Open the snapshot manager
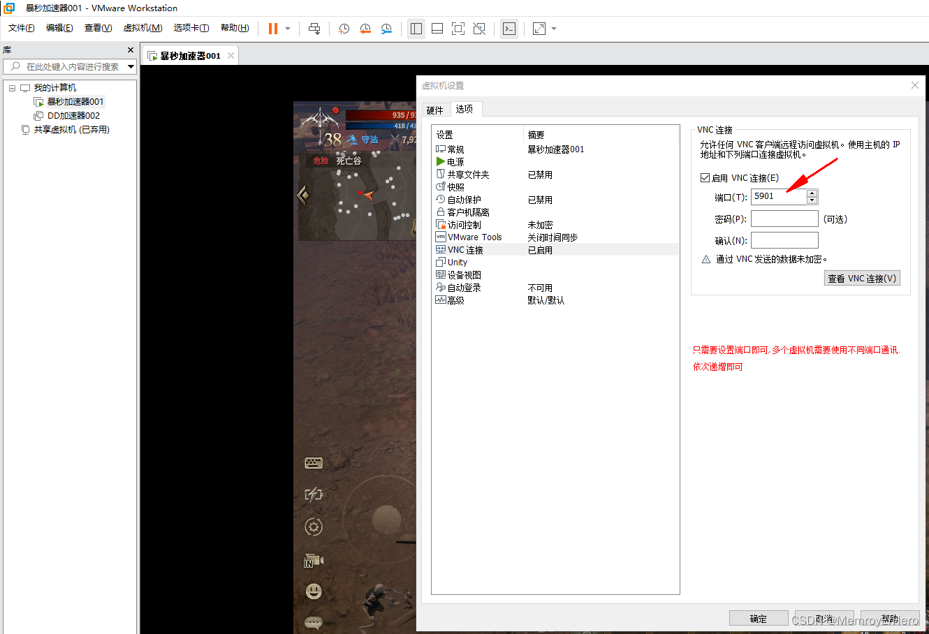 tap(386, 29)
